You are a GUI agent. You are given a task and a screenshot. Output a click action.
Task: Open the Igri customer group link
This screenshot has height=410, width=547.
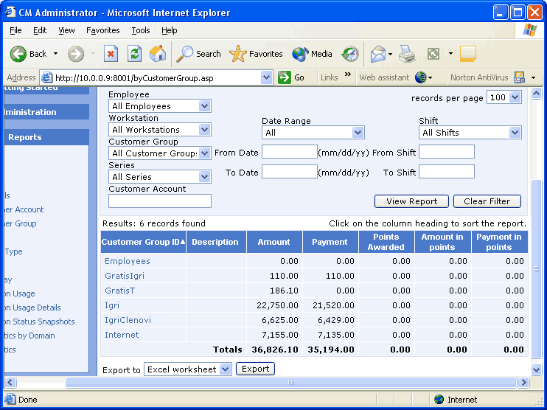112,305
